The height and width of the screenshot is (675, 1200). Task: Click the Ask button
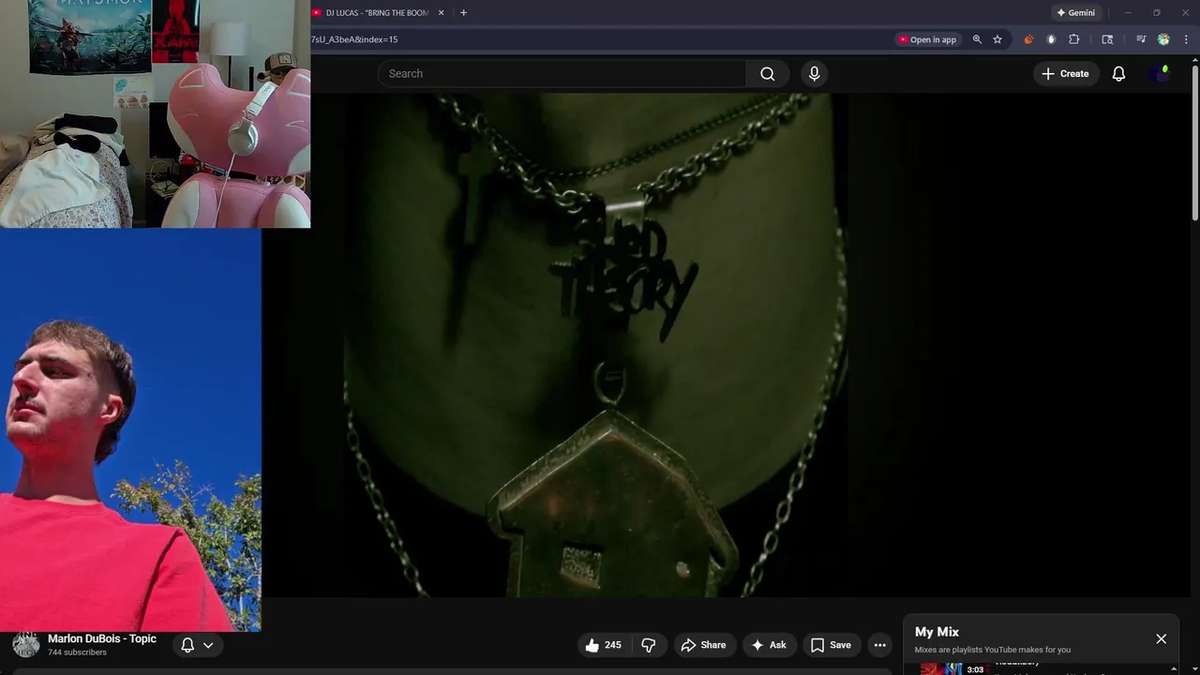pyautogui.click(x=768, y=645)
